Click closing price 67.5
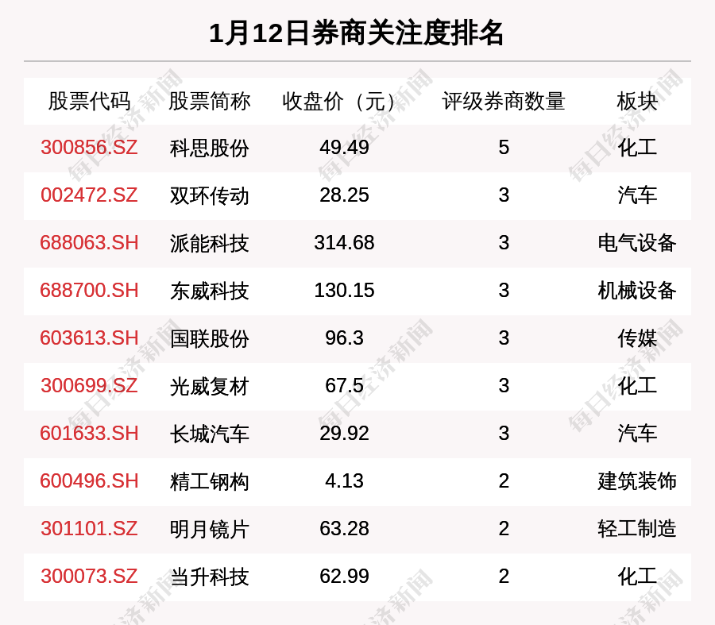The image size is (715, 625). coord(344,386)
